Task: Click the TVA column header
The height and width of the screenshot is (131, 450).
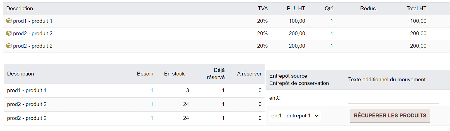Action: (263, 9)
